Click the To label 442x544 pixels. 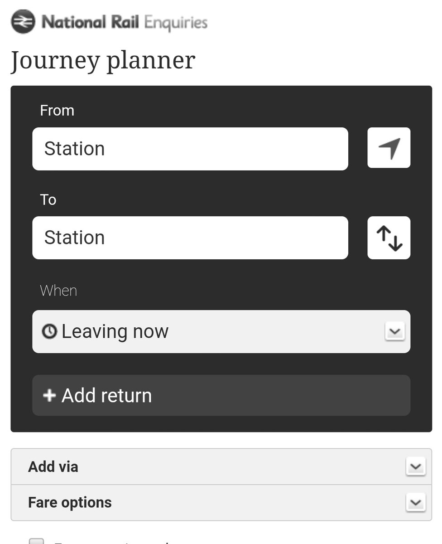click(x=48, y=200)
